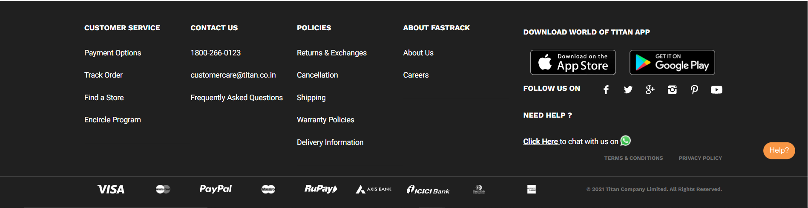This screenshot has height=208, width=808.
Task: Click the Google Plus icon
Action: [650, 90]
